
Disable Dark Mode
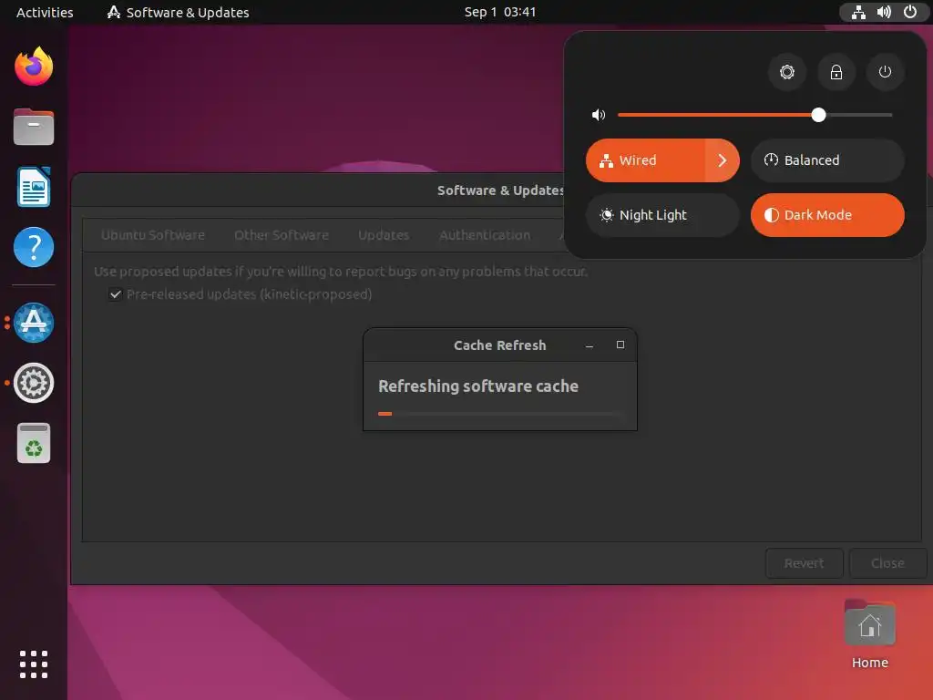coord(827,215)
